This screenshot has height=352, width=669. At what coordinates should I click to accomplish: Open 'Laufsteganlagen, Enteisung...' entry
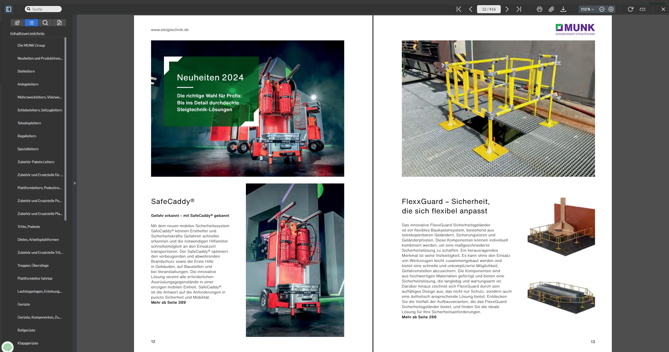[40, 291]
